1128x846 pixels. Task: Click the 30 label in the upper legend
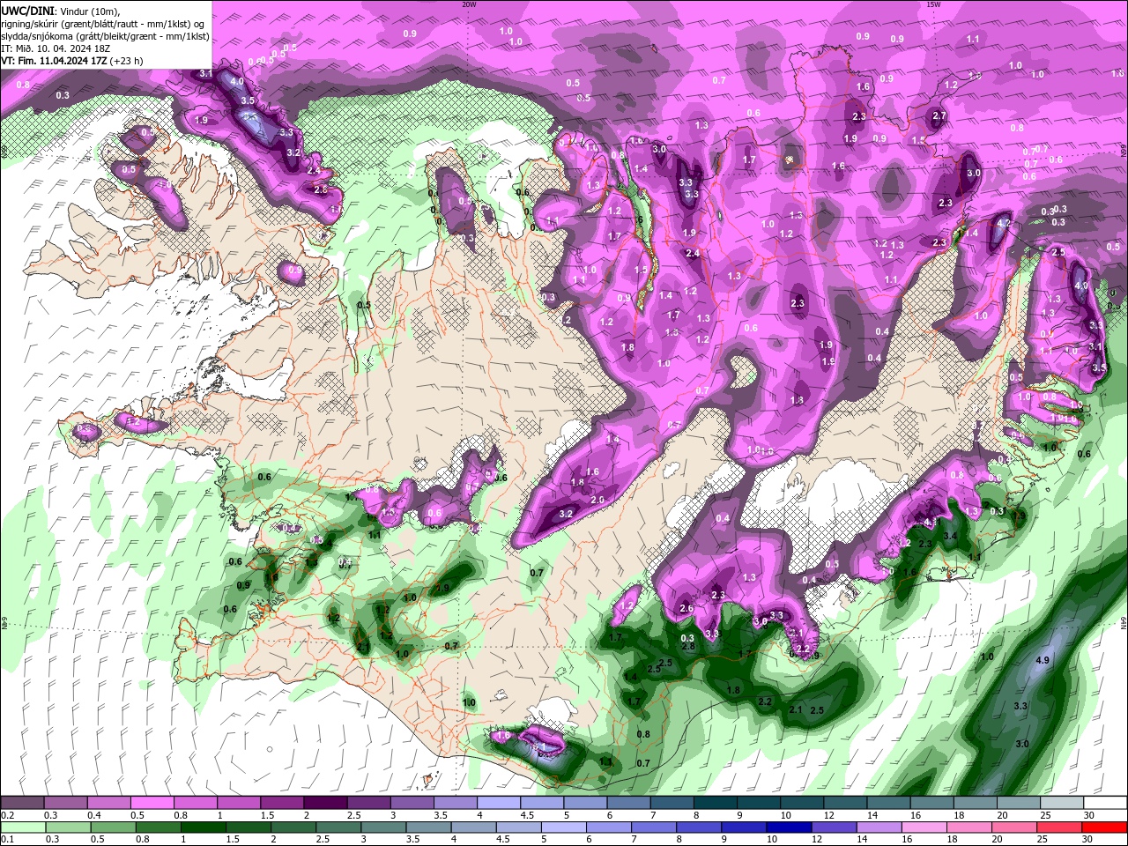point(1089,815)
